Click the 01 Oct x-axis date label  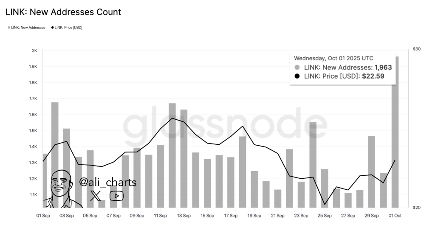[x=395, y=216]
